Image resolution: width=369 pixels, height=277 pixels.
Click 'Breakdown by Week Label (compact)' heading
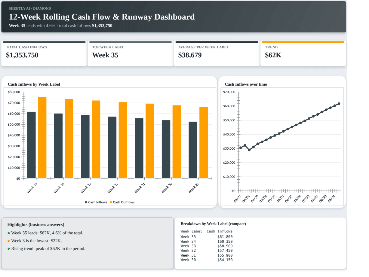[213, 224]
